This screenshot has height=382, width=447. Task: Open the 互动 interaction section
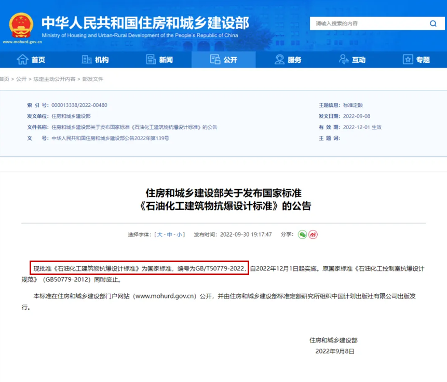pyautogui.click(x=352, y=60)
